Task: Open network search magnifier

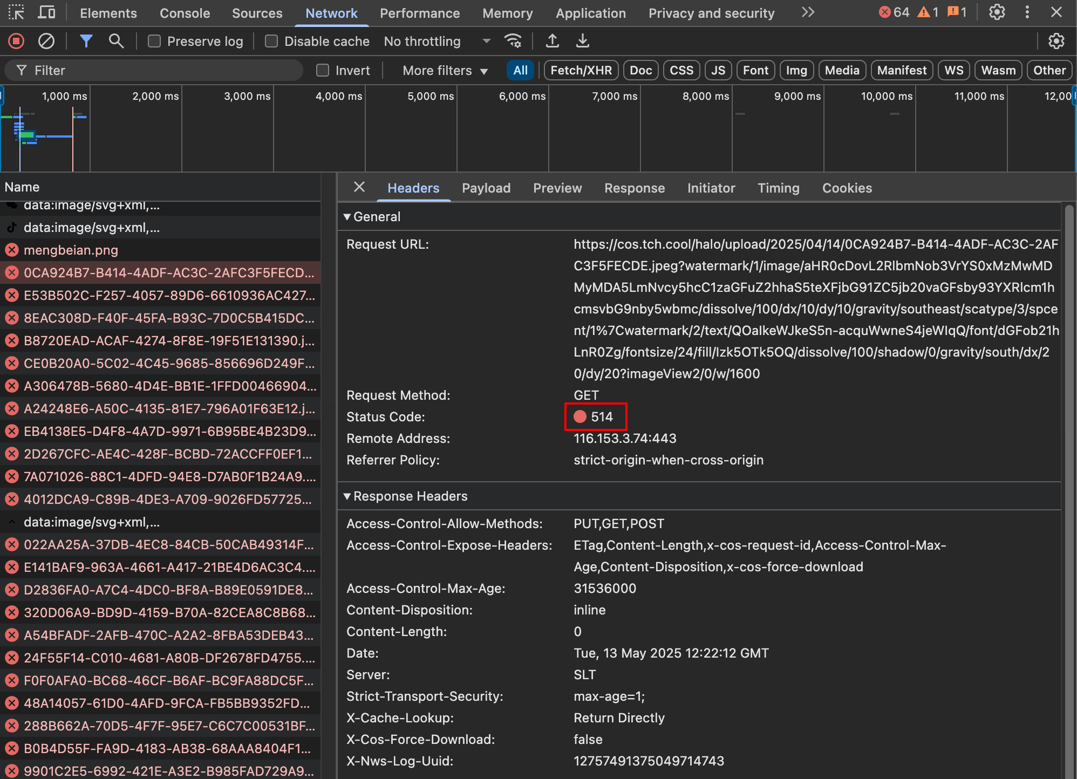Action: tap(116, 41)
